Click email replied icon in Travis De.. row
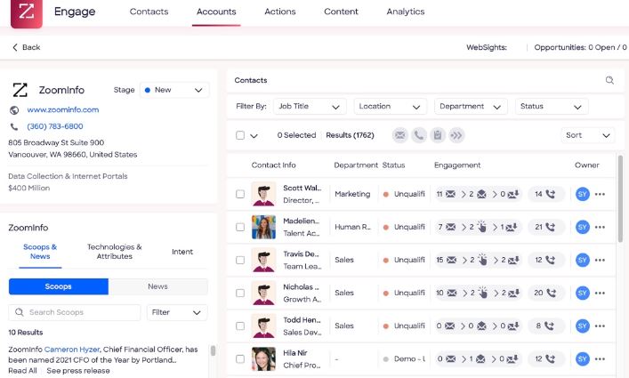 (513, 260)
